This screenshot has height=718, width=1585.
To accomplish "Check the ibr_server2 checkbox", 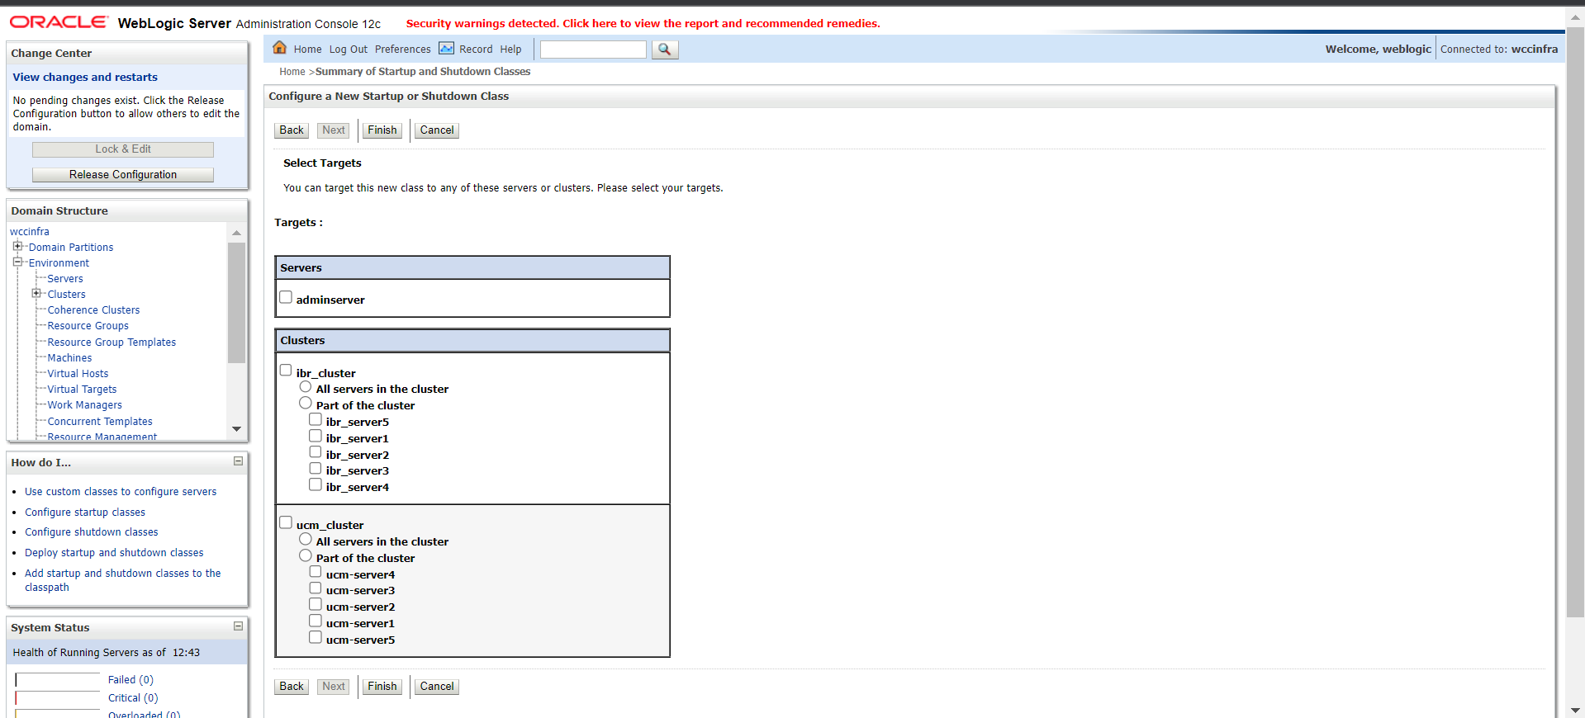I will [x=316, y=452].
